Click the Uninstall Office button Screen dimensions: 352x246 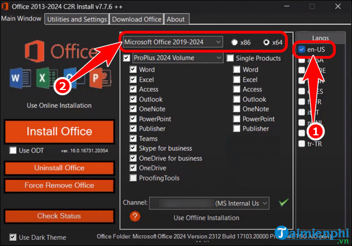click(59, 168)
